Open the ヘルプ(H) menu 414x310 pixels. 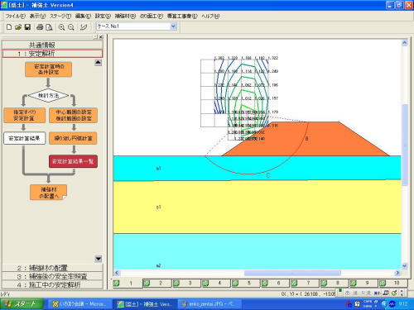click(x=210, y=17)
